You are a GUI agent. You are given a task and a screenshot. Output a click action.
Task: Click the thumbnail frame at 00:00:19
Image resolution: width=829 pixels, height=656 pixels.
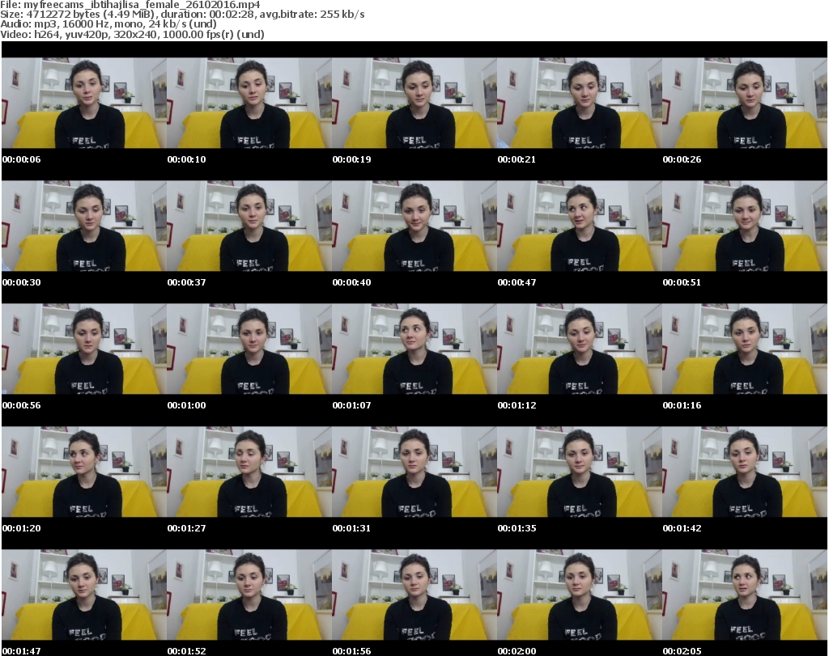click(414, 103)
